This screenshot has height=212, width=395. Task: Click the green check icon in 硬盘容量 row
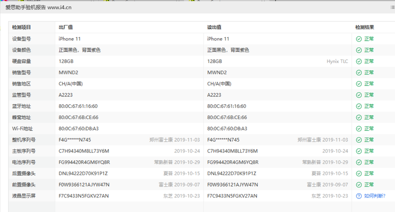point(359,61)
